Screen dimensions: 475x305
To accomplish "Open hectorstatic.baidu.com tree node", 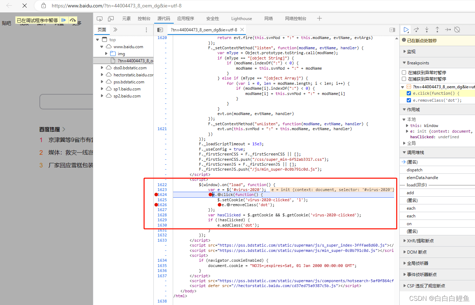I will (x=102, y=75).
